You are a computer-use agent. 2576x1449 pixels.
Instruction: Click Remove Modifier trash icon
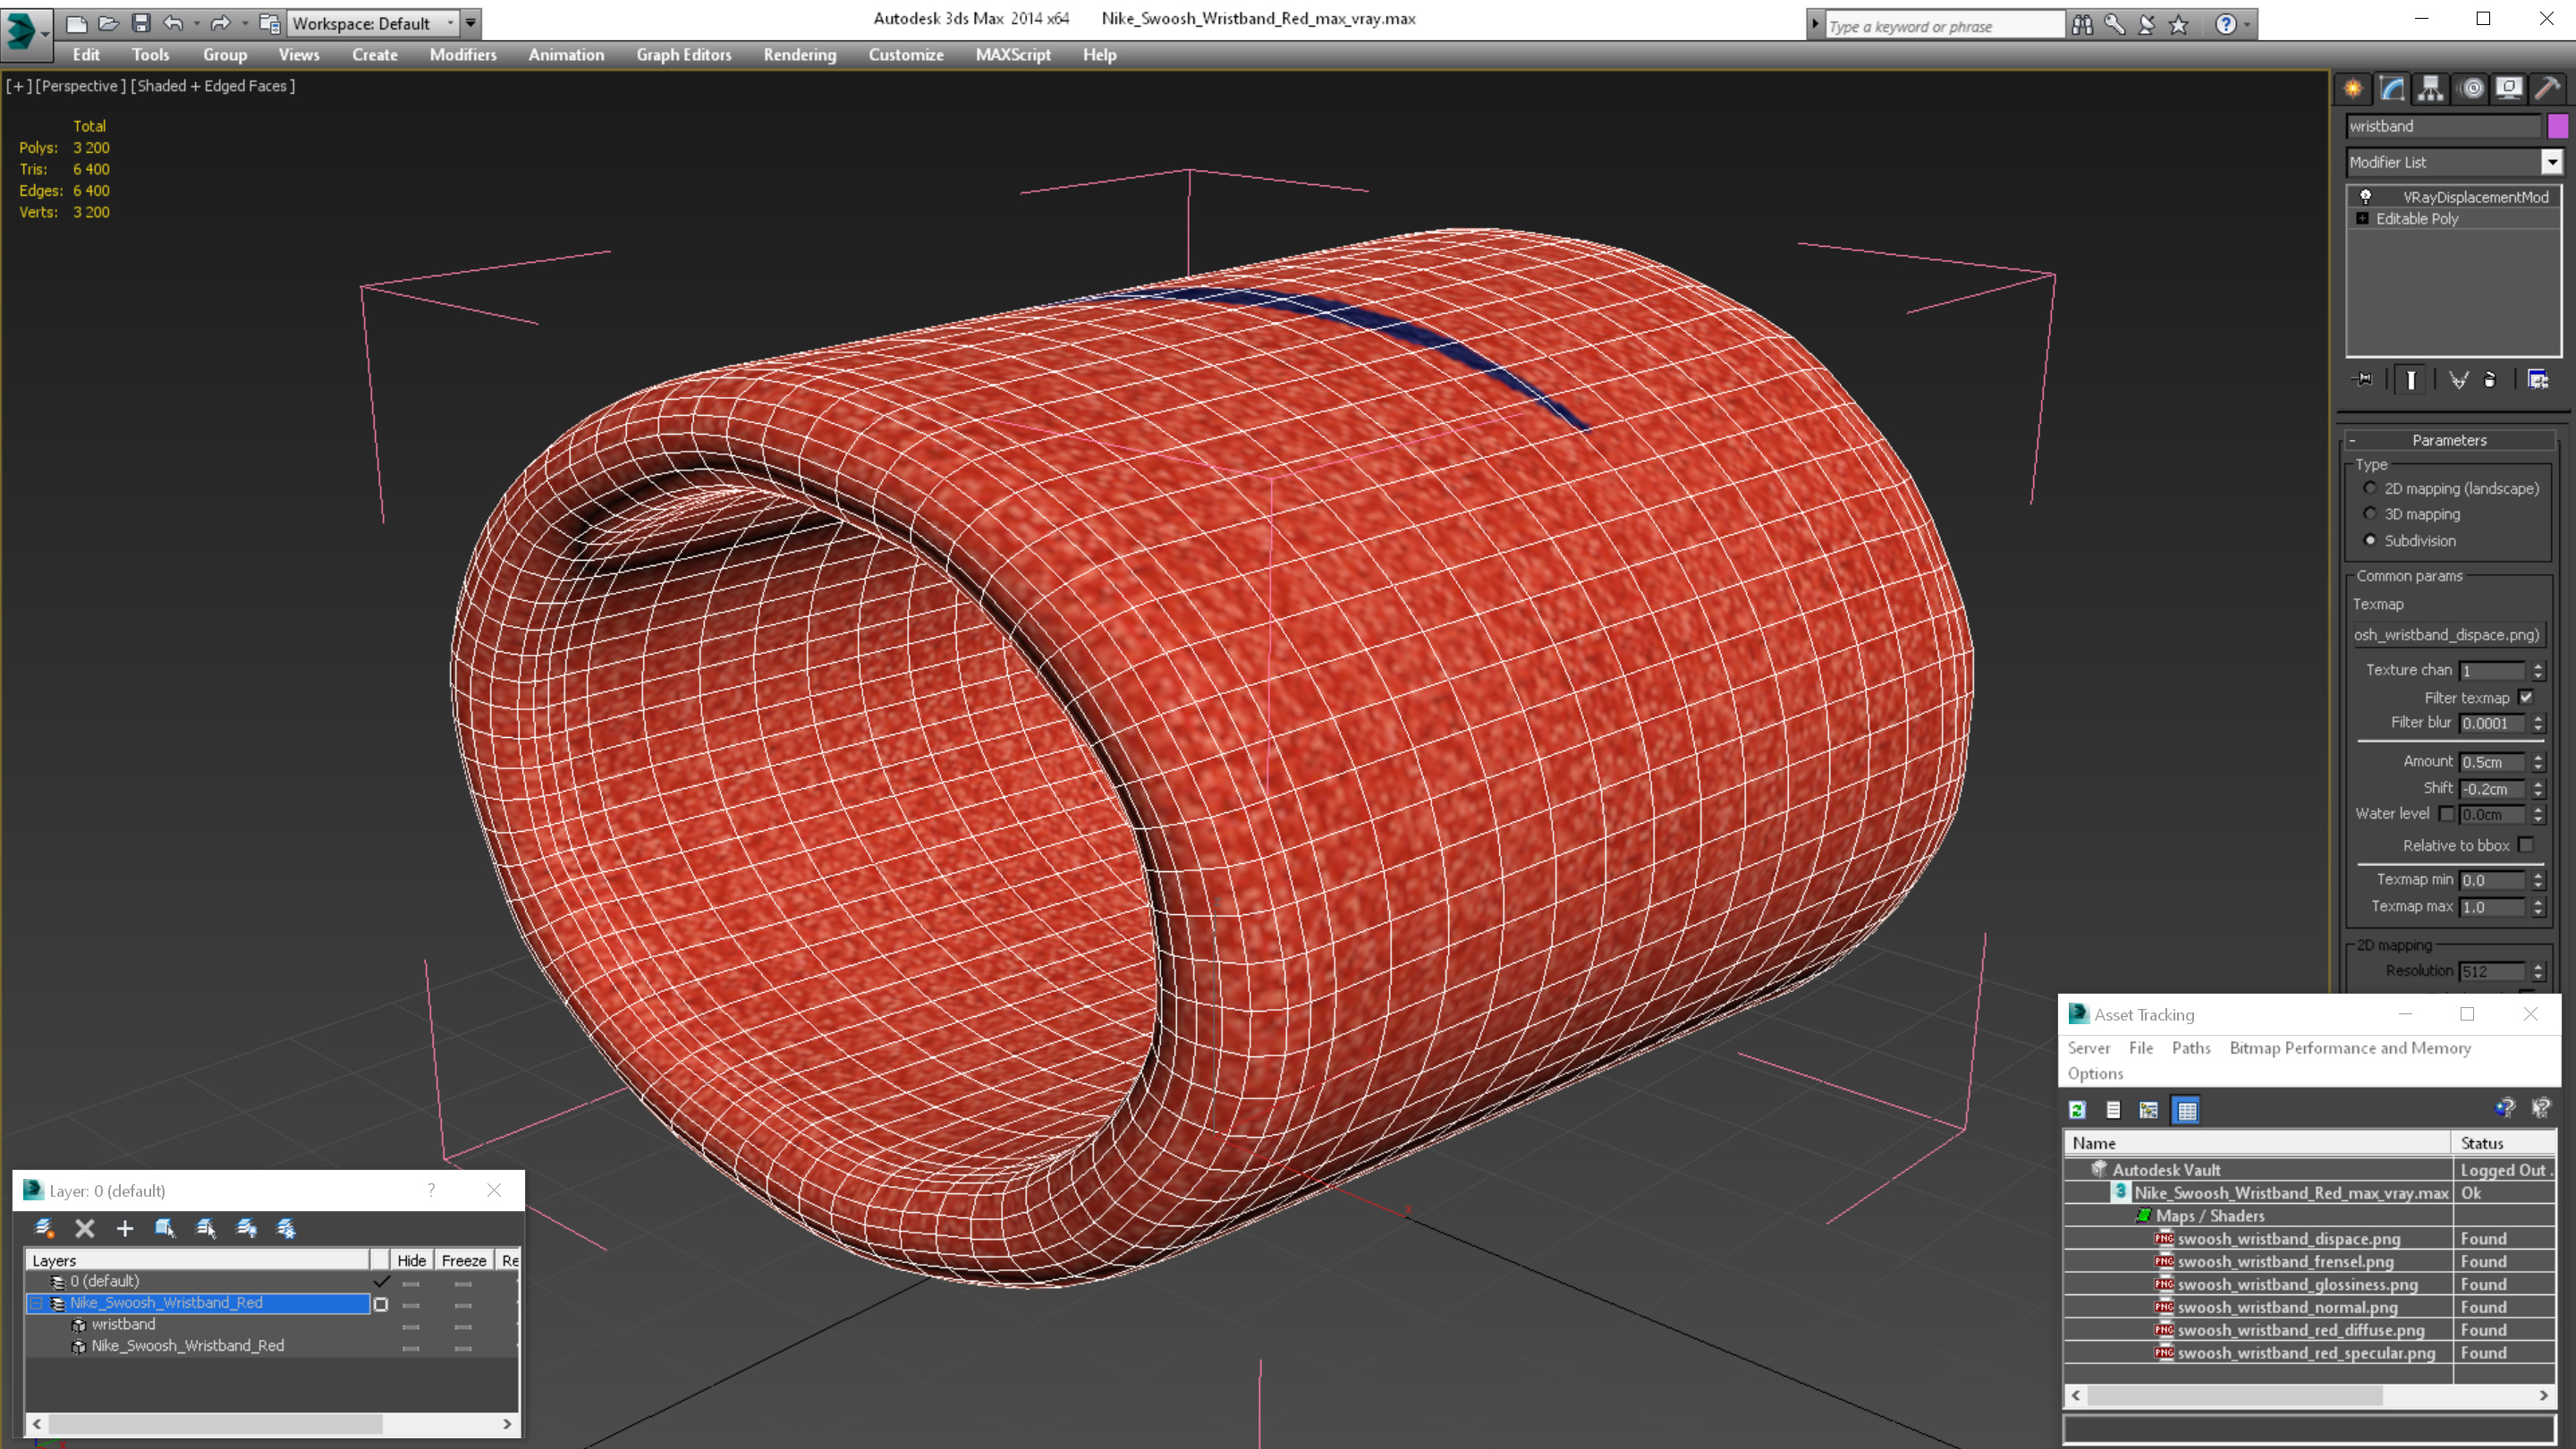[x=2490, y=379]
